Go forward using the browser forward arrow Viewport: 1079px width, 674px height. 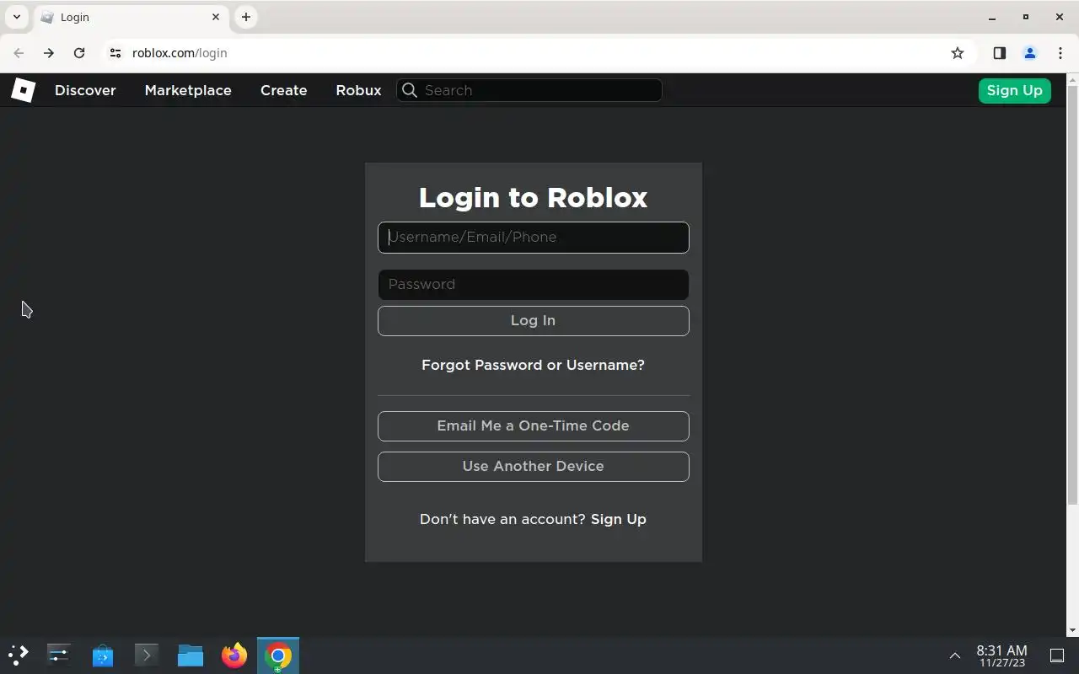(49, 53)
